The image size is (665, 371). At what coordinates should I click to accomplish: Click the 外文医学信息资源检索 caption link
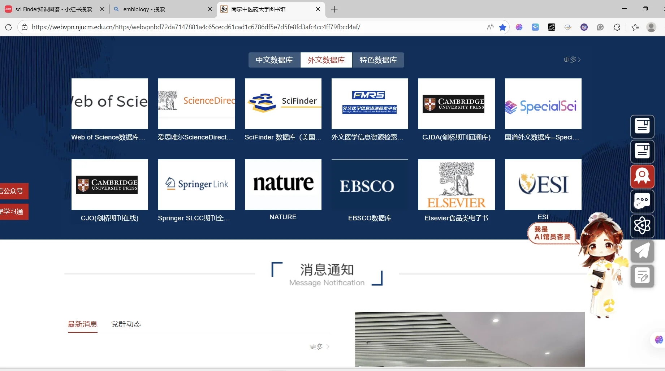coord(367,137)
